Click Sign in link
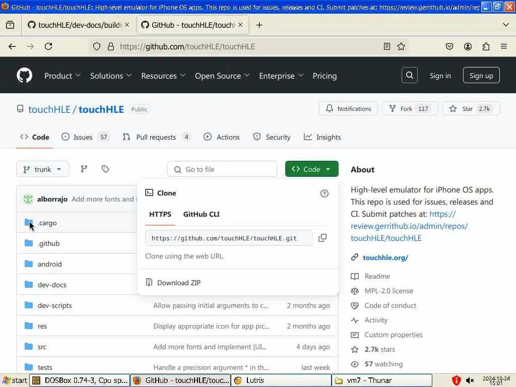The height and width of the screenshot is (387, 516). pyautogui.click(x=440, y=76)
